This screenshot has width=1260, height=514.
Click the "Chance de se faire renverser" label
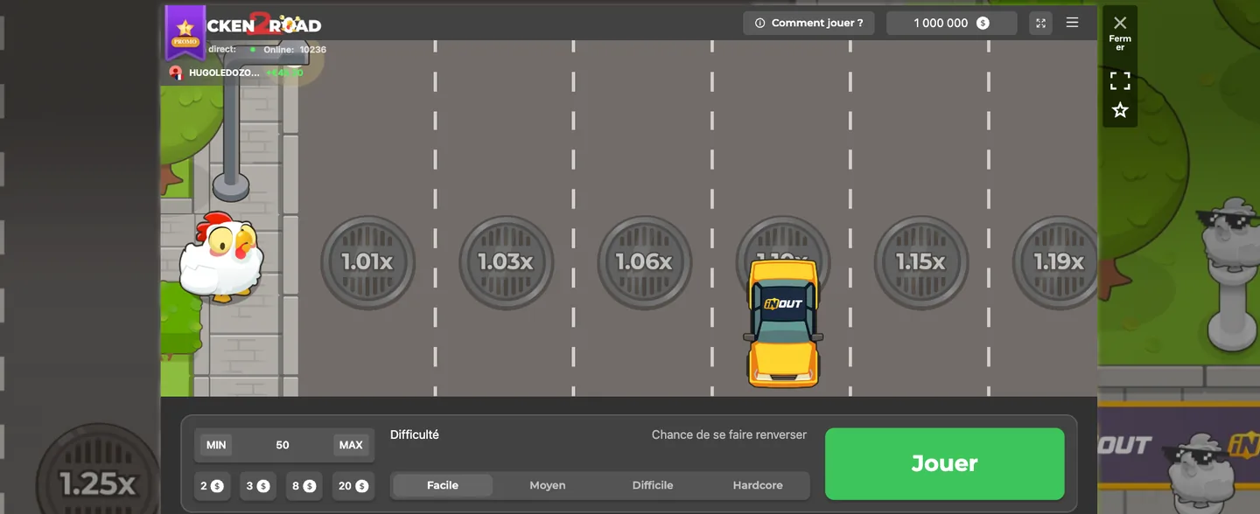tap(729, 434)
